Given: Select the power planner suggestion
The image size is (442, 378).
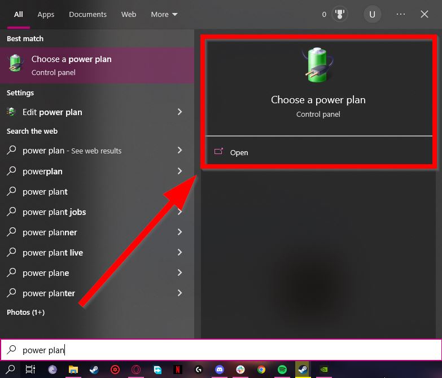Looking at the screenshot, I should click(x=97, y=232).
